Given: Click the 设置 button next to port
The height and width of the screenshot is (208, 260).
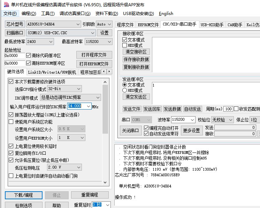Looking at the screenshot, I should pos(104,33).
